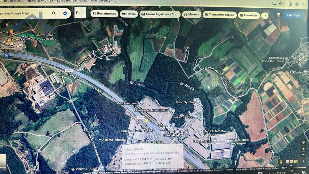Click the Viskase Brasil Embalagens pin
This screenshot has height=174, width=309.
click(x=228, y=141)
